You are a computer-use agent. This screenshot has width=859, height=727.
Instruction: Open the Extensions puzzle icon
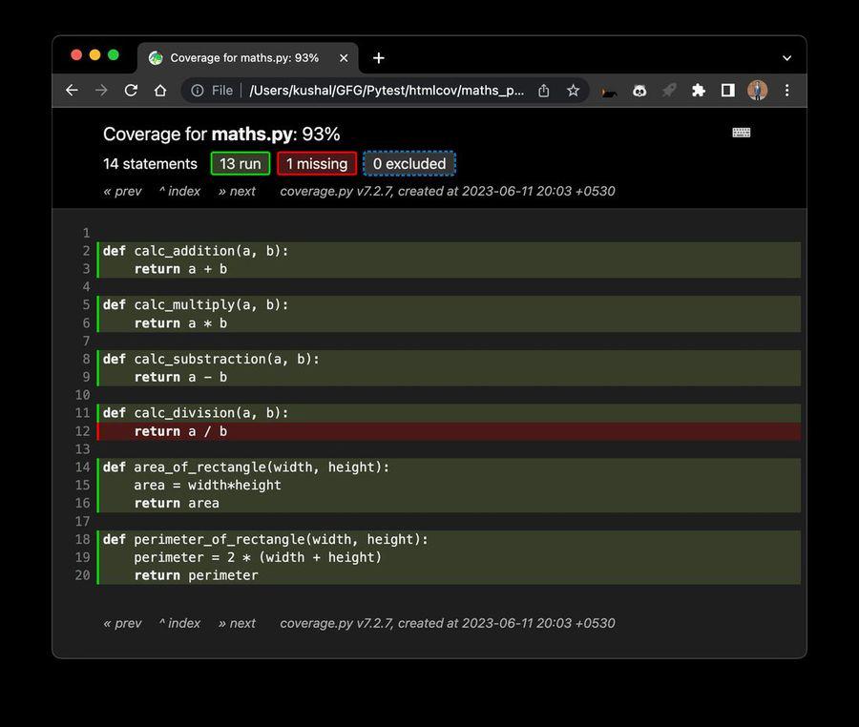(699, 90)
